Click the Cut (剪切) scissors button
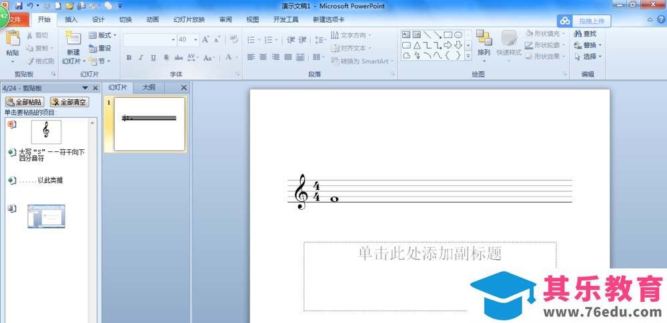This screenshot has height=323, width=667. (x=37, y=35)
